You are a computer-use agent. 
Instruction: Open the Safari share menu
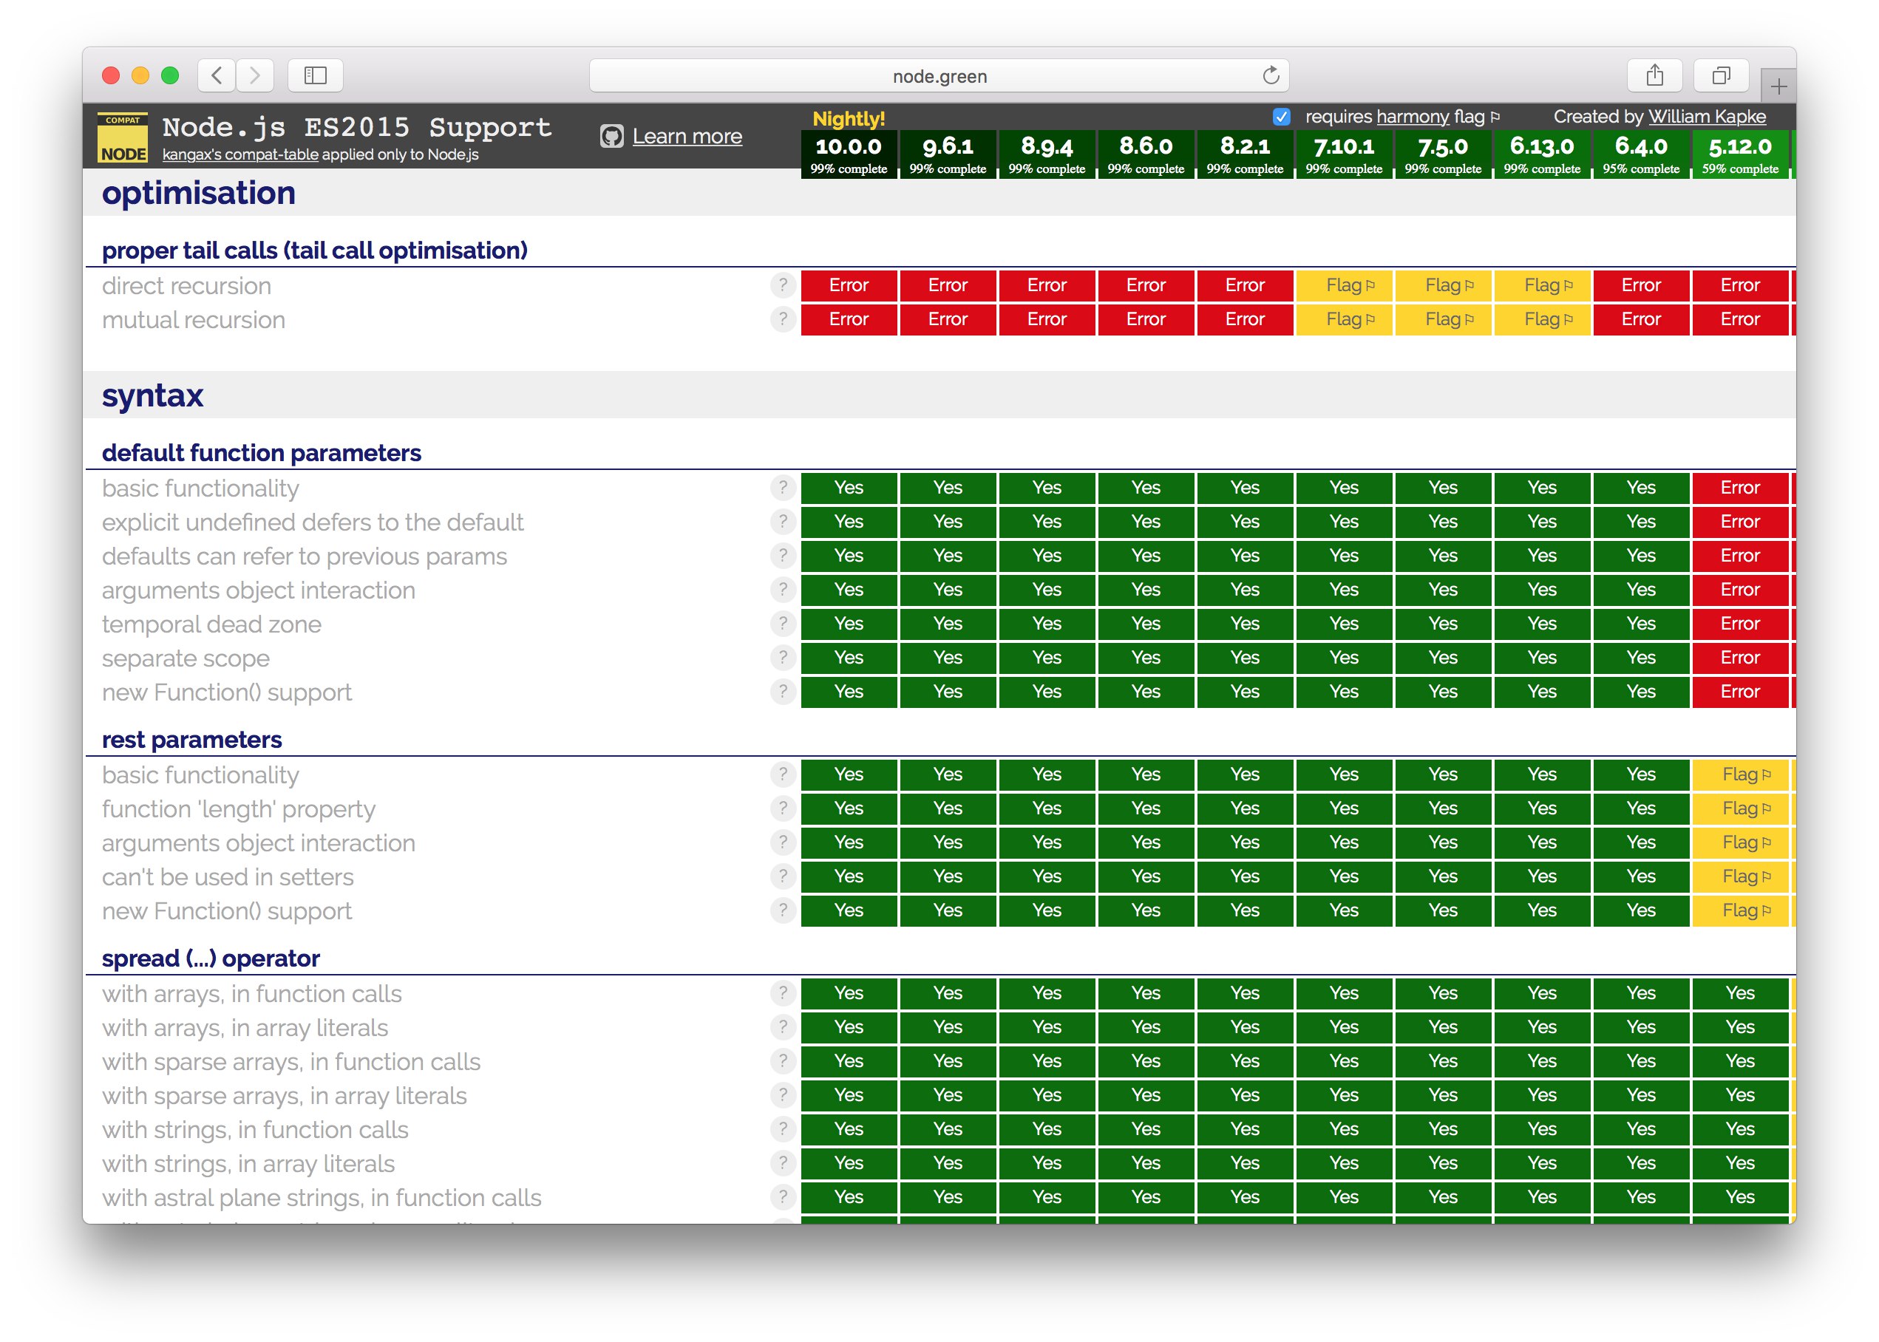[1654, 76]
